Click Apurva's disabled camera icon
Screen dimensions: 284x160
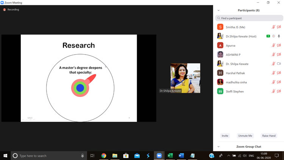tap(279, 45)
